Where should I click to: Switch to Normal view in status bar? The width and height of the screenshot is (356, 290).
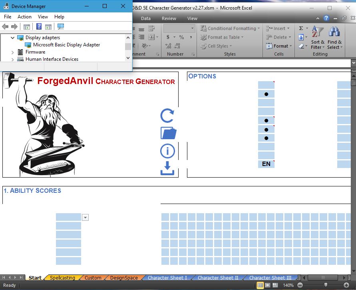click(260, 285)
